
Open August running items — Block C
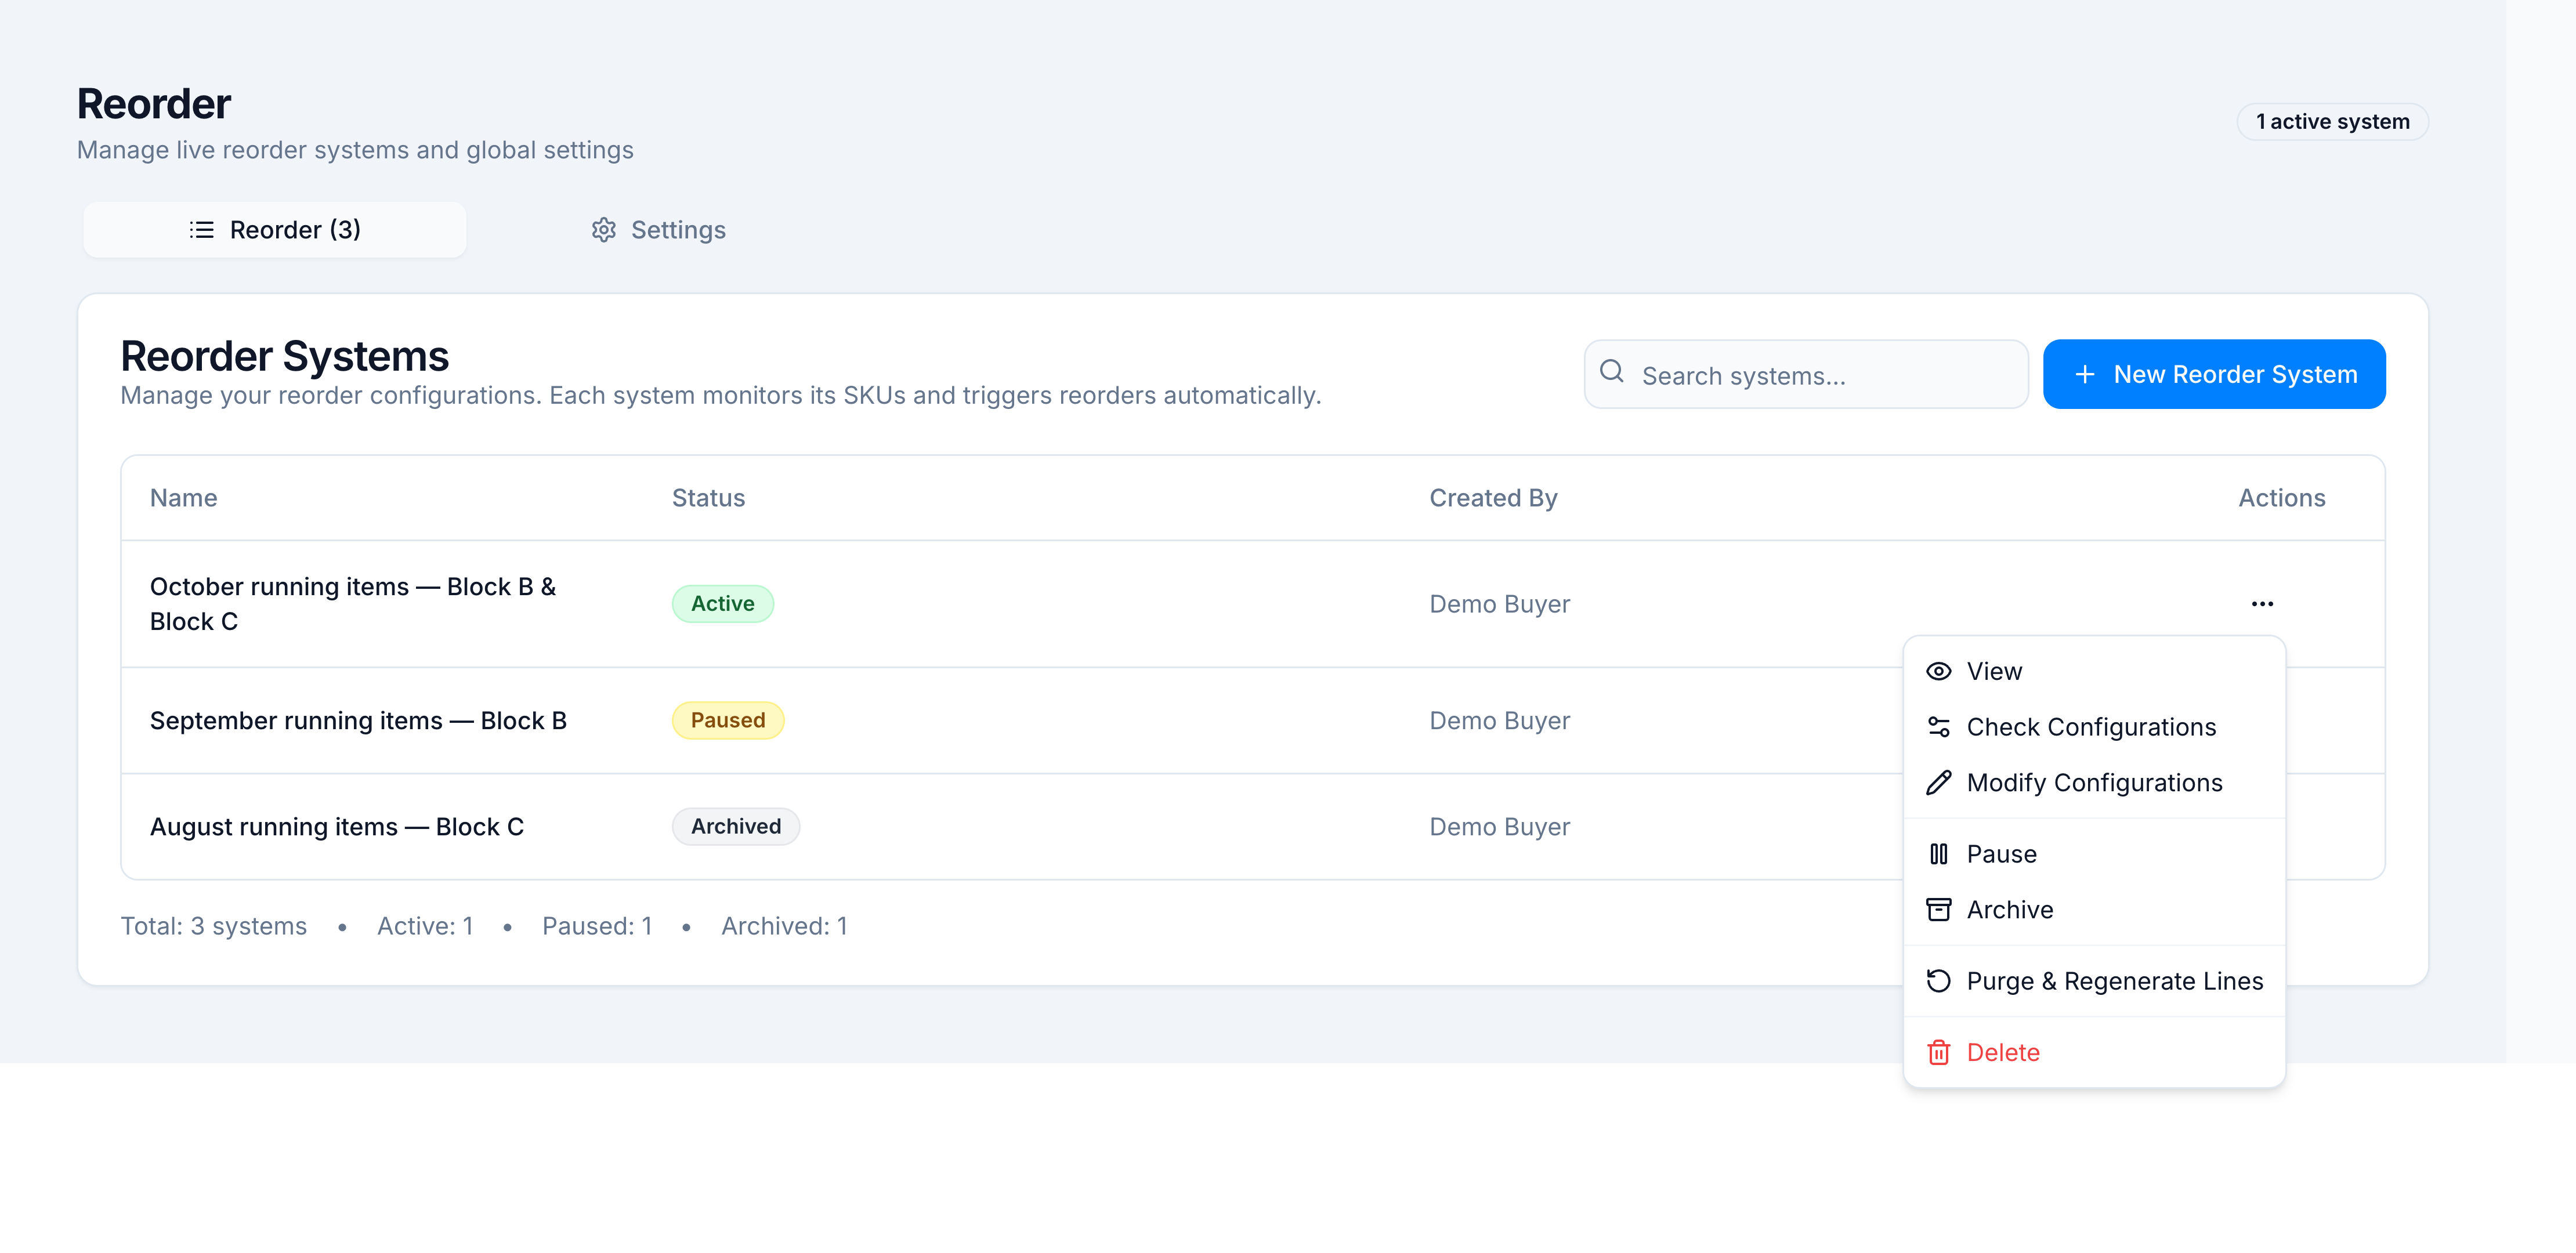337,827
